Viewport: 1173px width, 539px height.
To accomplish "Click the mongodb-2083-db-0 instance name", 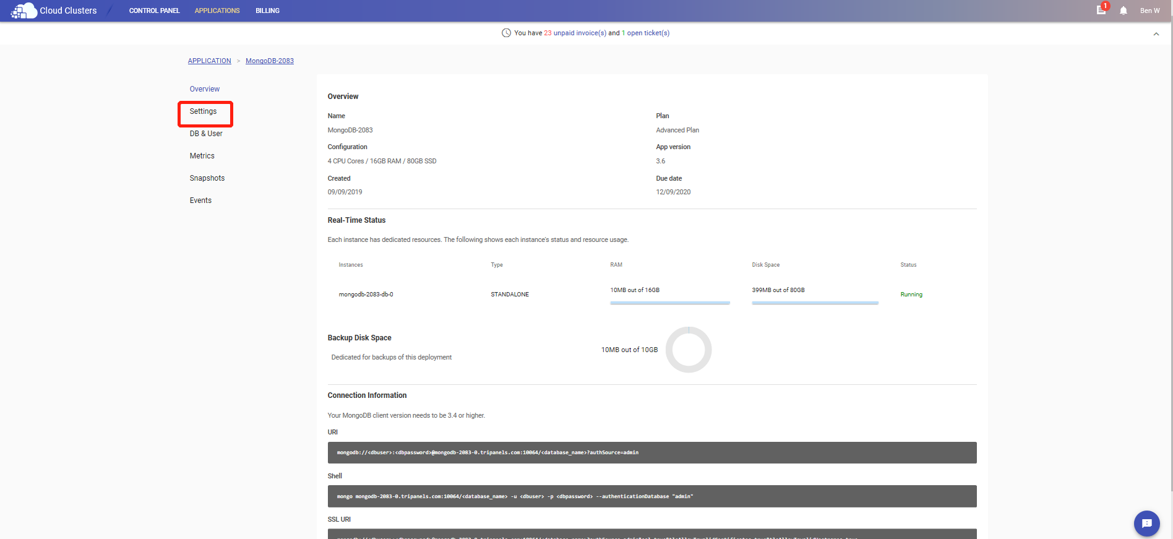I will click(366, 295).
